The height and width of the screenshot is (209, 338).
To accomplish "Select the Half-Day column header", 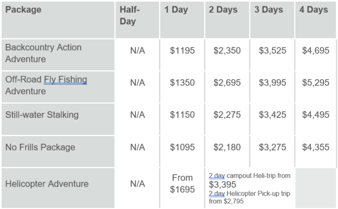I will click(130, 15).
